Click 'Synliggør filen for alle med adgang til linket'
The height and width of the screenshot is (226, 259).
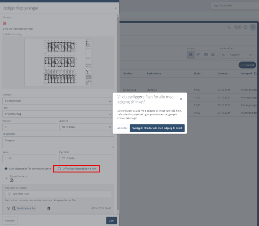coord(157,128)
